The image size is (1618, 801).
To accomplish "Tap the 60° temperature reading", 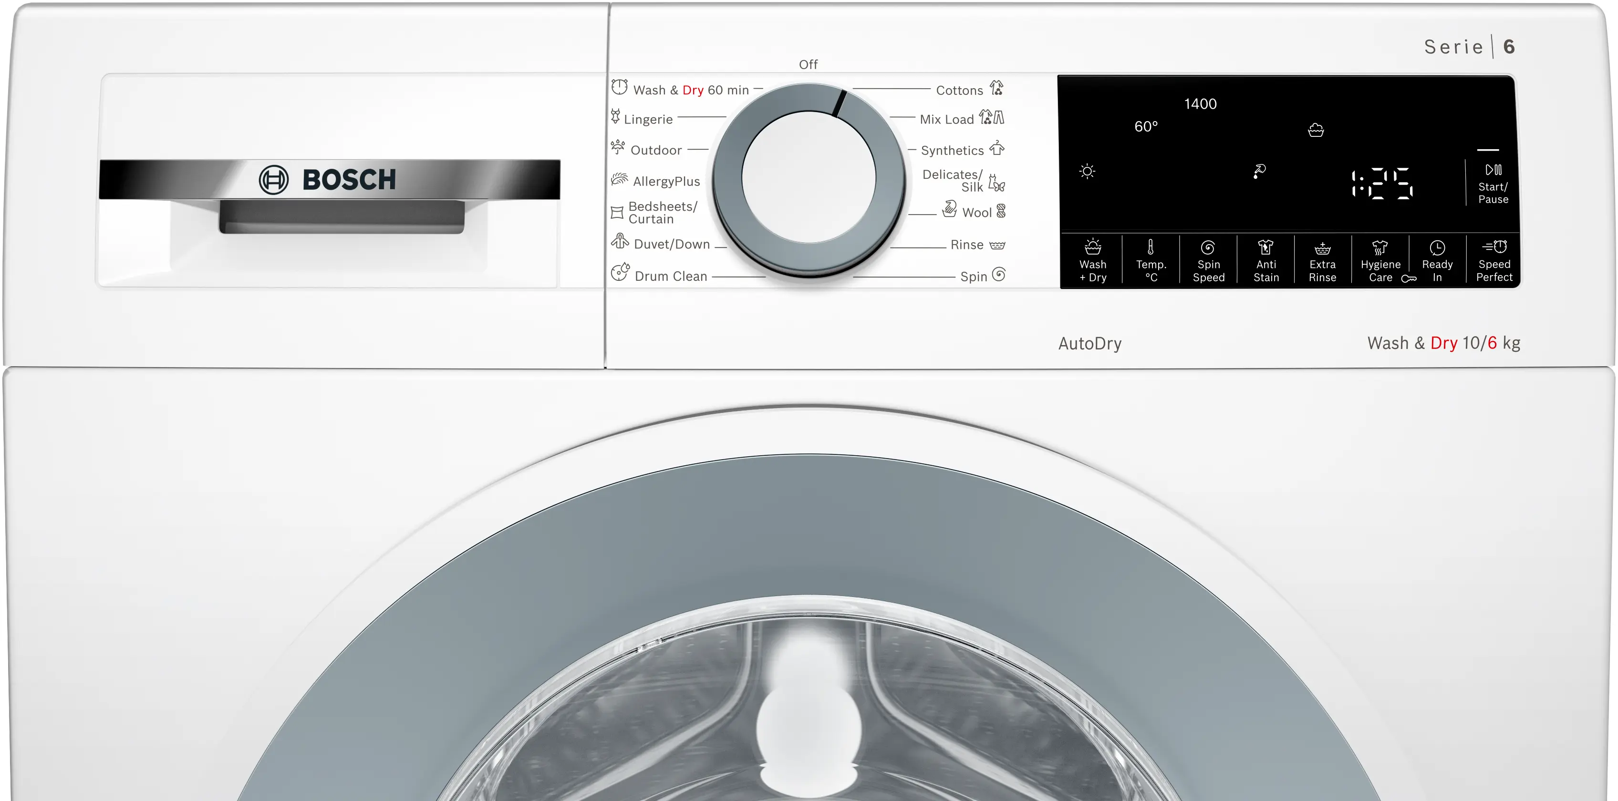I will coord(1146,127).
